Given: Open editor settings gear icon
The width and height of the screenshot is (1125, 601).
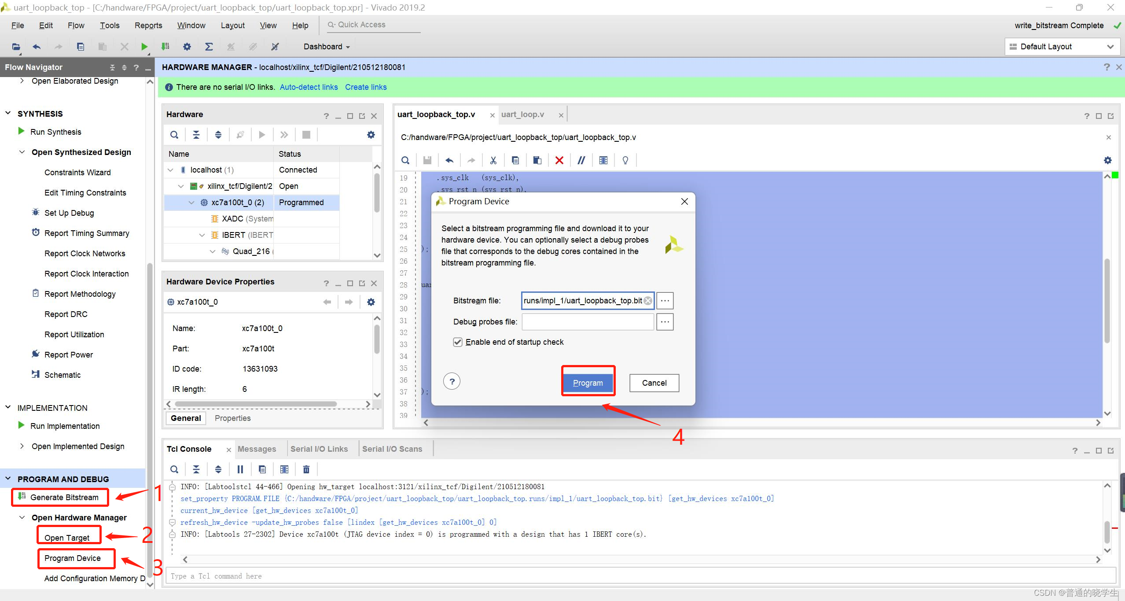Looking at the screenshot, I should tap(1108, 160).
